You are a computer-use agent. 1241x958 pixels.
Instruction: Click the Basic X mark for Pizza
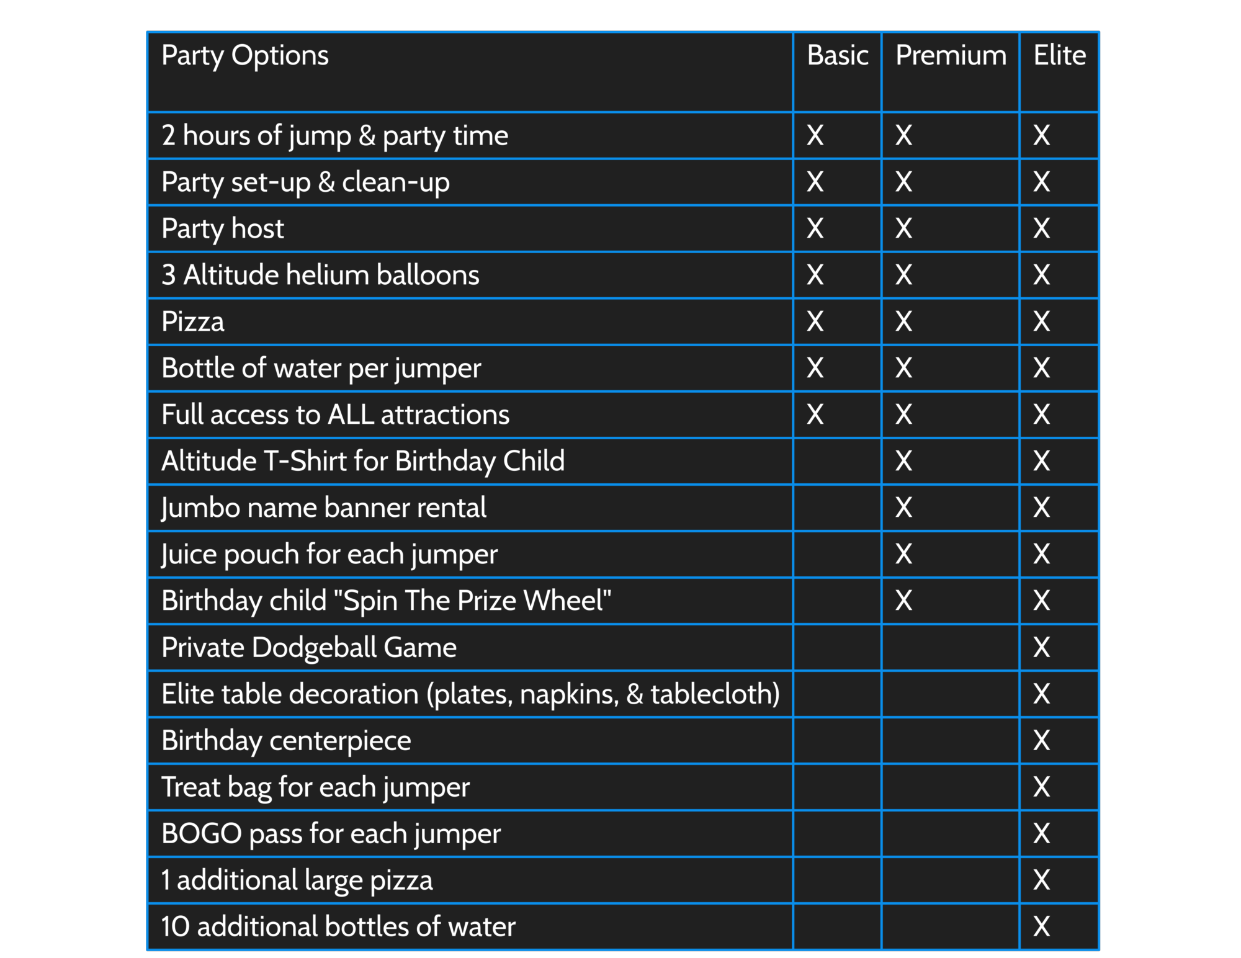tap(815, 321)
